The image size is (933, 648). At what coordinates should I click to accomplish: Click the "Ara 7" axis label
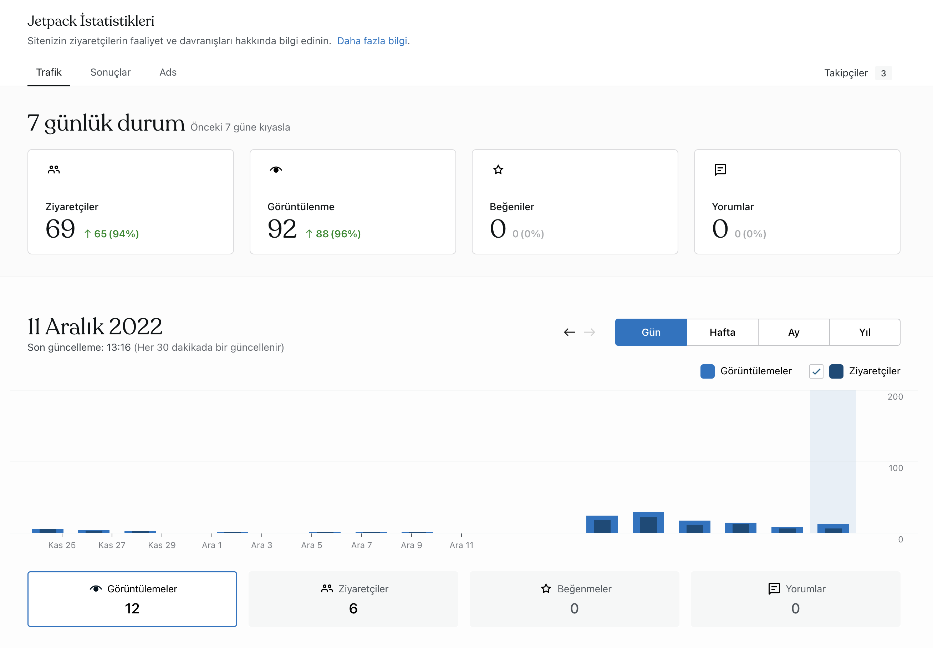pyautogui.click(x=362, y=545)
